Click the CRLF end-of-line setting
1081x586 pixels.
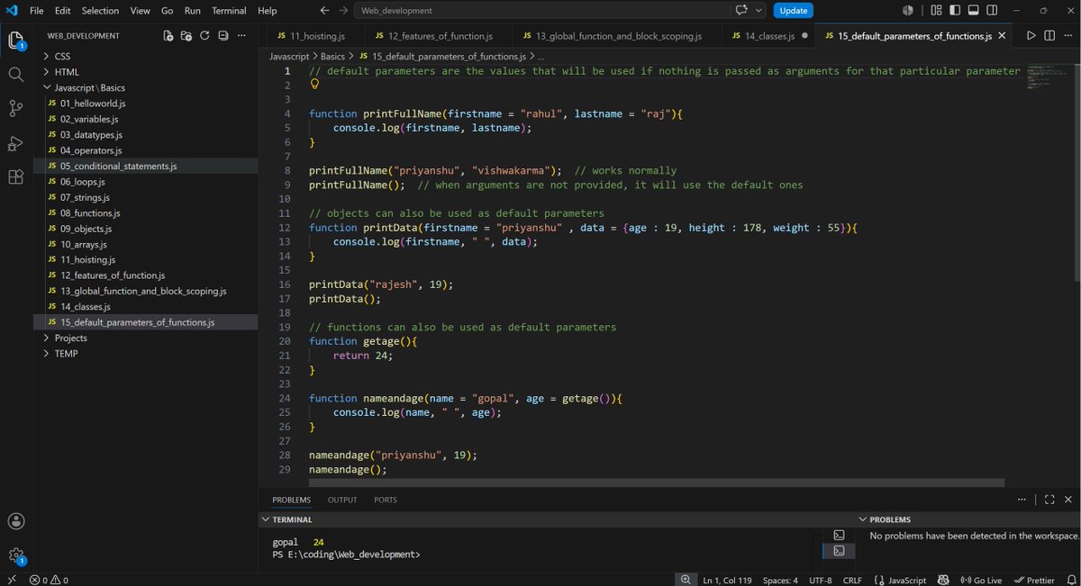tap(851, 580)
